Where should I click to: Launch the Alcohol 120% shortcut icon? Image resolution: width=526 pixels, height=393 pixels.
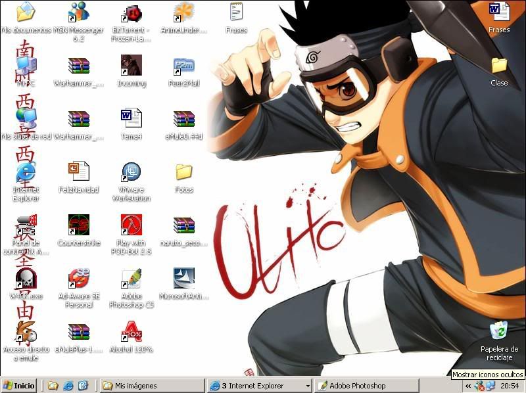[131, 331]
